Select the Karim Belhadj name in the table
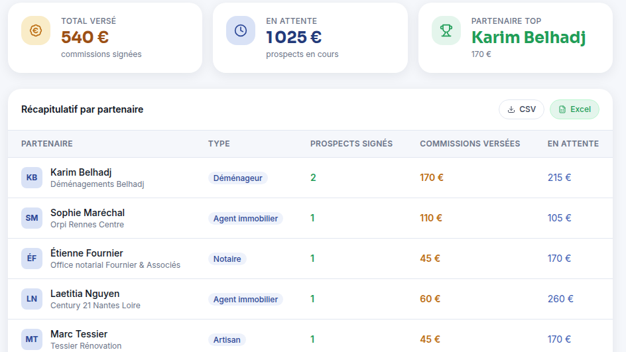 pyautogui.click(x=81, y=172)
